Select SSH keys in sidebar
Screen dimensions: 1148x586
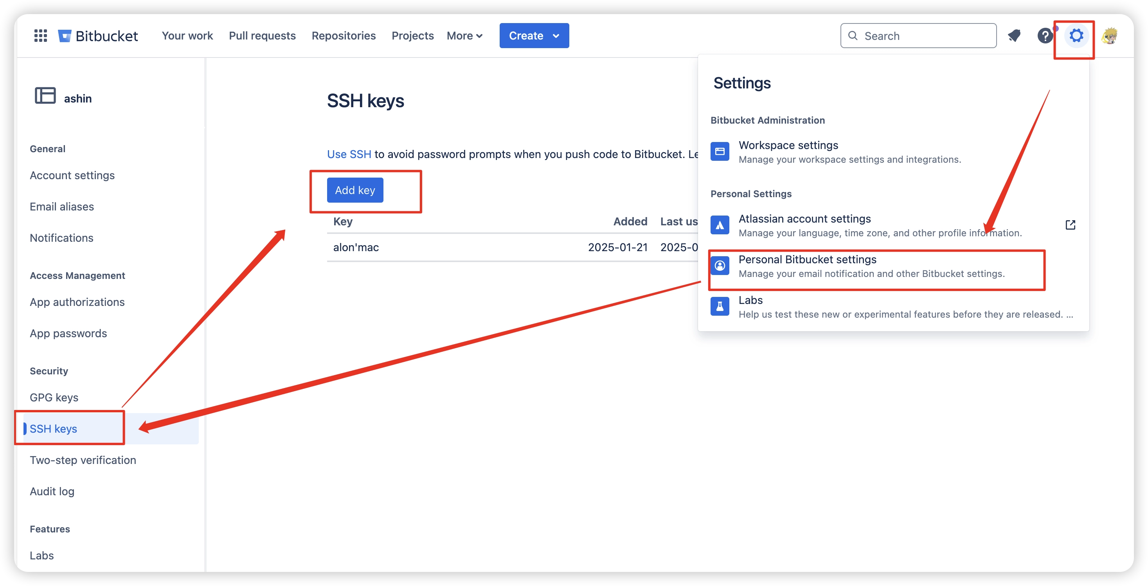[x=54, y=429]
